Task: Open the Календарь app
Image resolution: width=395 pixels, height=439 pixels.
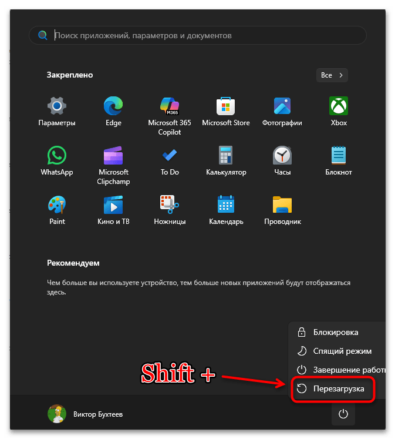Action: click(x=226, y=210)
